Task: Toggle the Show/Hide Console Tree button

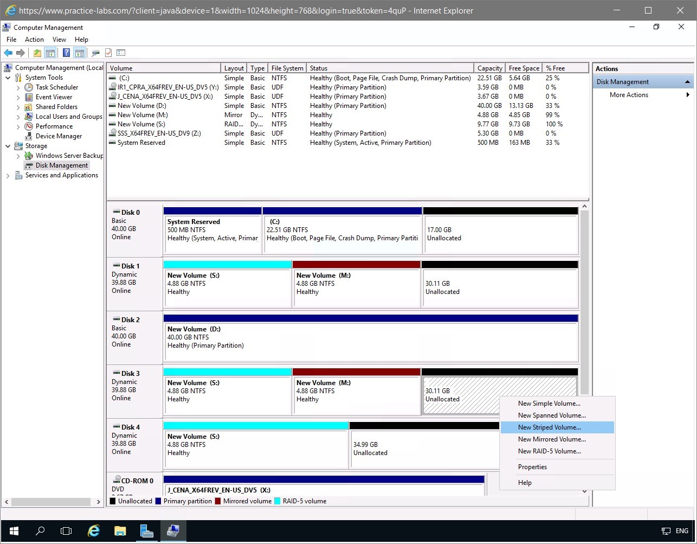Action: [50, 53]
